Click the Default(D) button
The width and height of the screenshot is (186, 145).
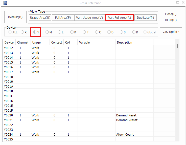point(15,17)
